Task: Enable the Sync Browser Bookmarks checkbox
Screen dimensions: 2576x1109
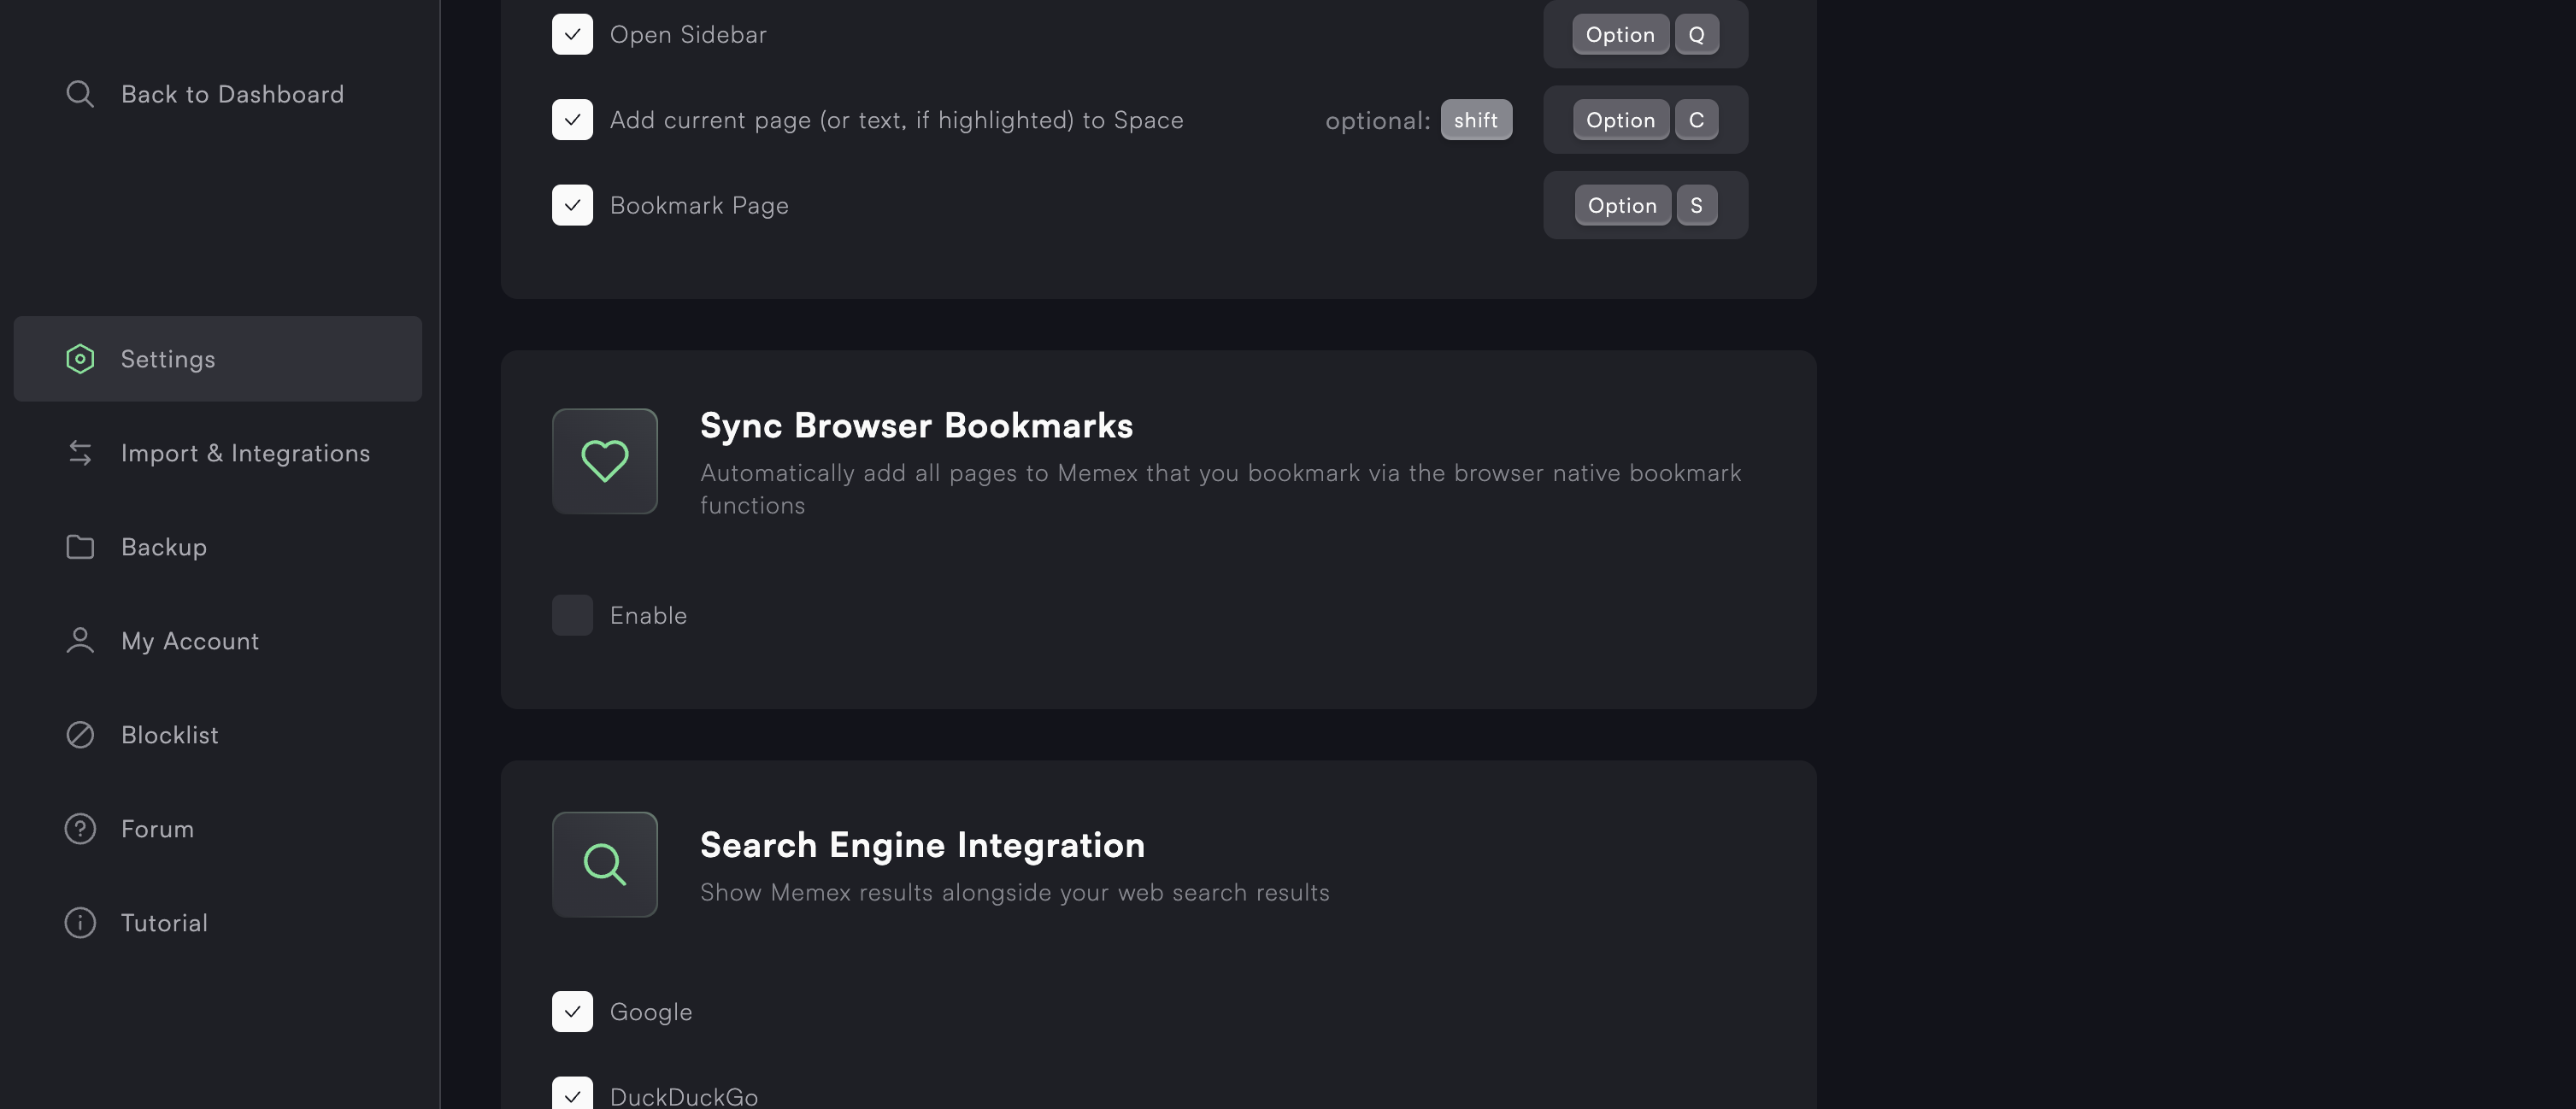Action: click(x=572, y=615)
